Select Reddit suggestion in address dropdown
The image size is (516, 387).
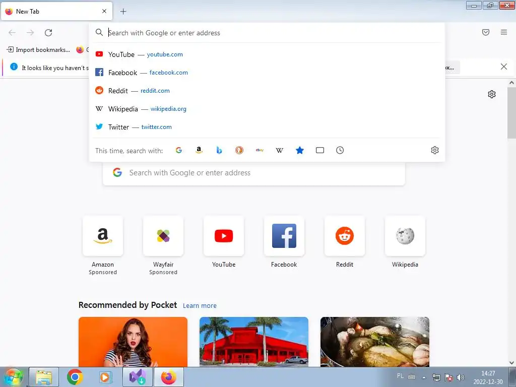pos(267,91)
